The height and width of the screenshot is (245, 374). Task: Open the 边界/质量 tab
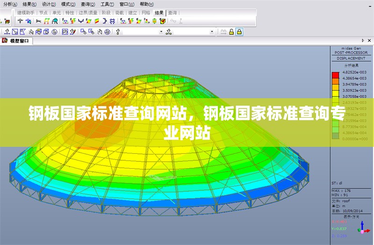point(88,13)
